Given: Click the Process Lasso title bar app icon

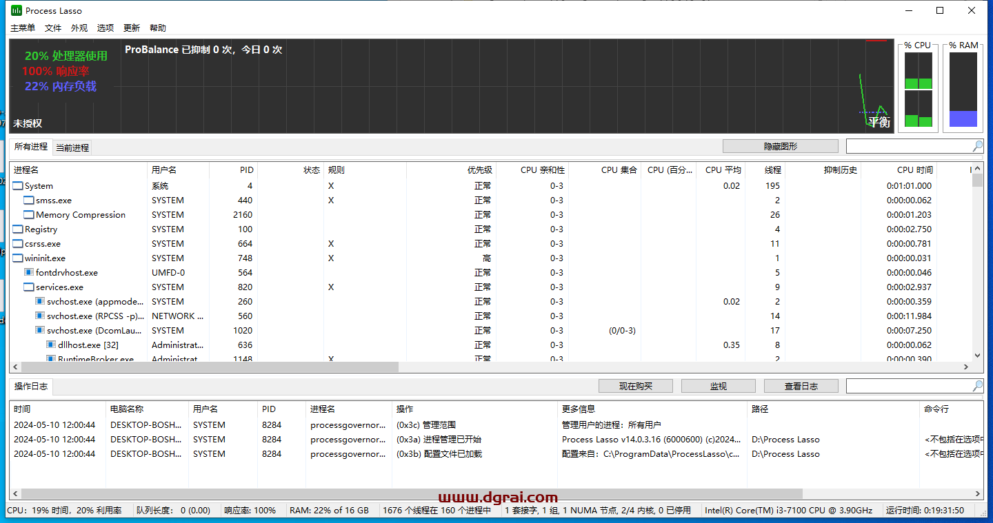Looking at the screenshot, I should tap(17, 10).
